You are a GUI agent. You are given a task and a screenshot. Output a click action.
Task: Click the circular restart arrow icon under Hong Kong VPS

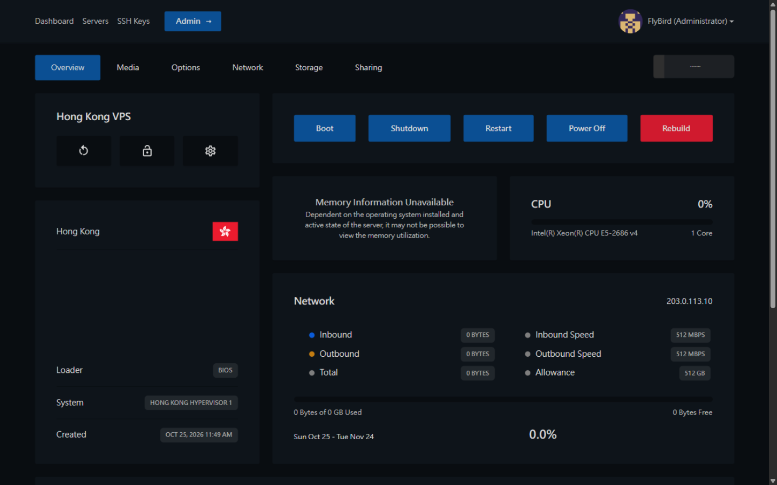point(84,151)
